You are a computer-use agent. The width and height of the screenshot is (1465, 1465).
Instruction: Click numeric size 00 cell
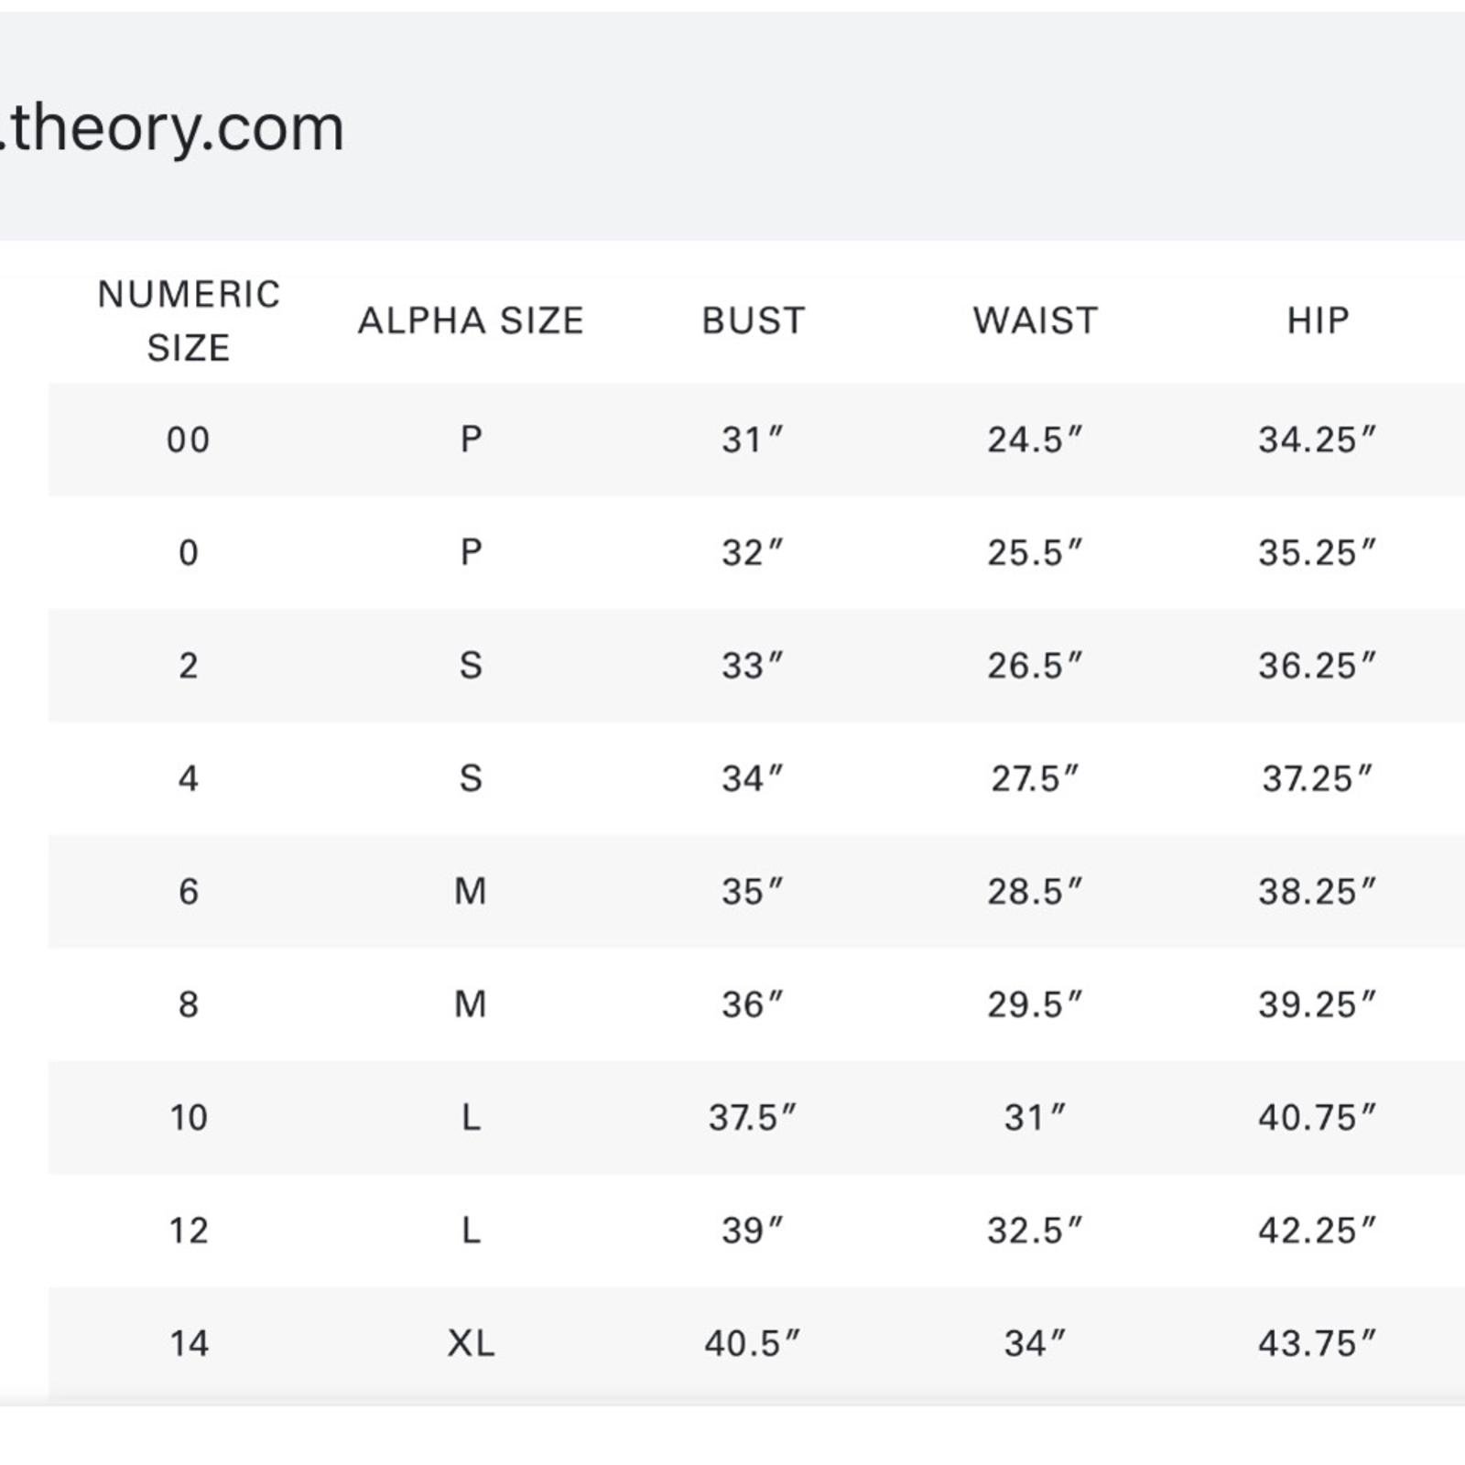189,439
